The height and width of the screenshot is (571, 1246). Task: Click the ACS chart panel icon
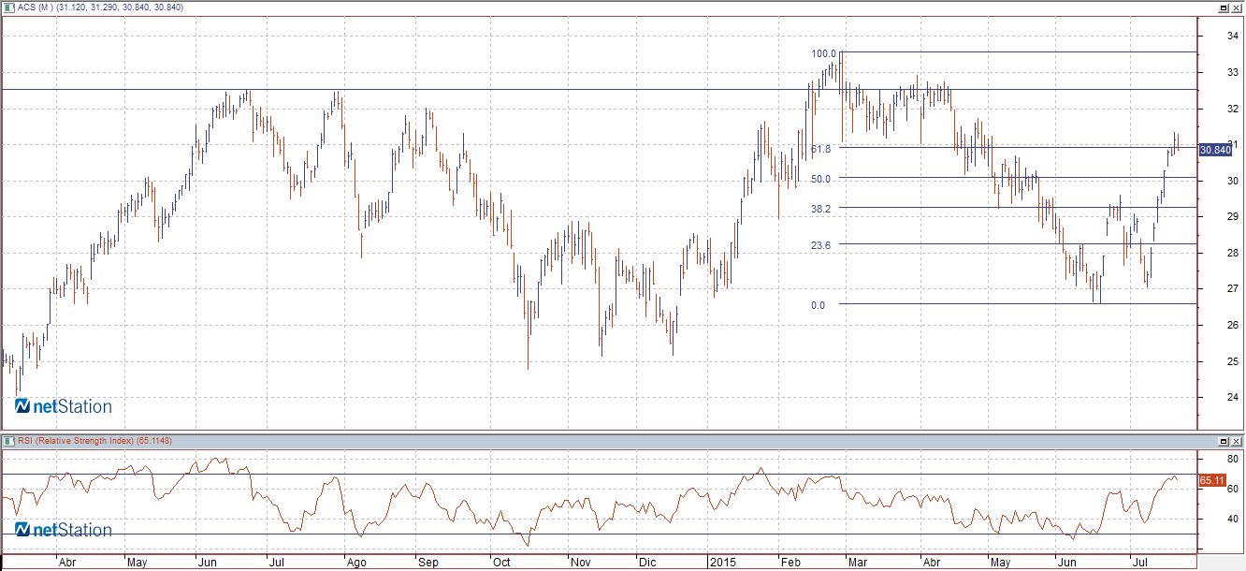click(x=9, y=7)
